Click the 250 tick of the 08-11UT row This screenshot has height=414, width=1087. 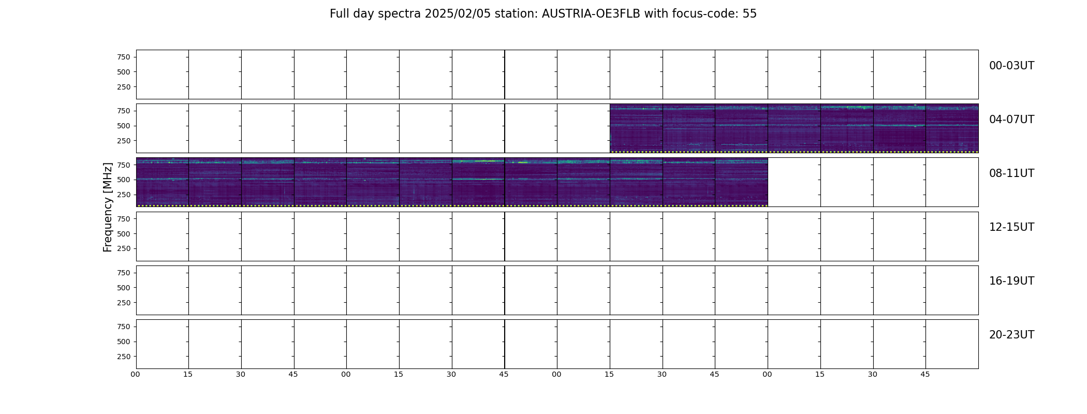pos(124,195)
